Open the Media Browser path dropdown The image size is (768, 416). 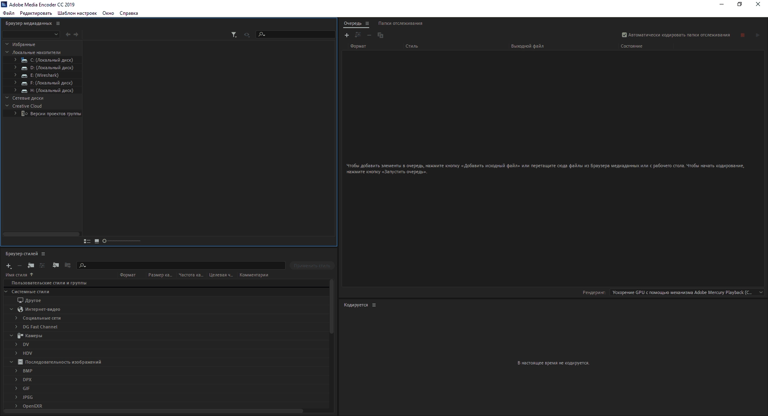coord(31,34)
